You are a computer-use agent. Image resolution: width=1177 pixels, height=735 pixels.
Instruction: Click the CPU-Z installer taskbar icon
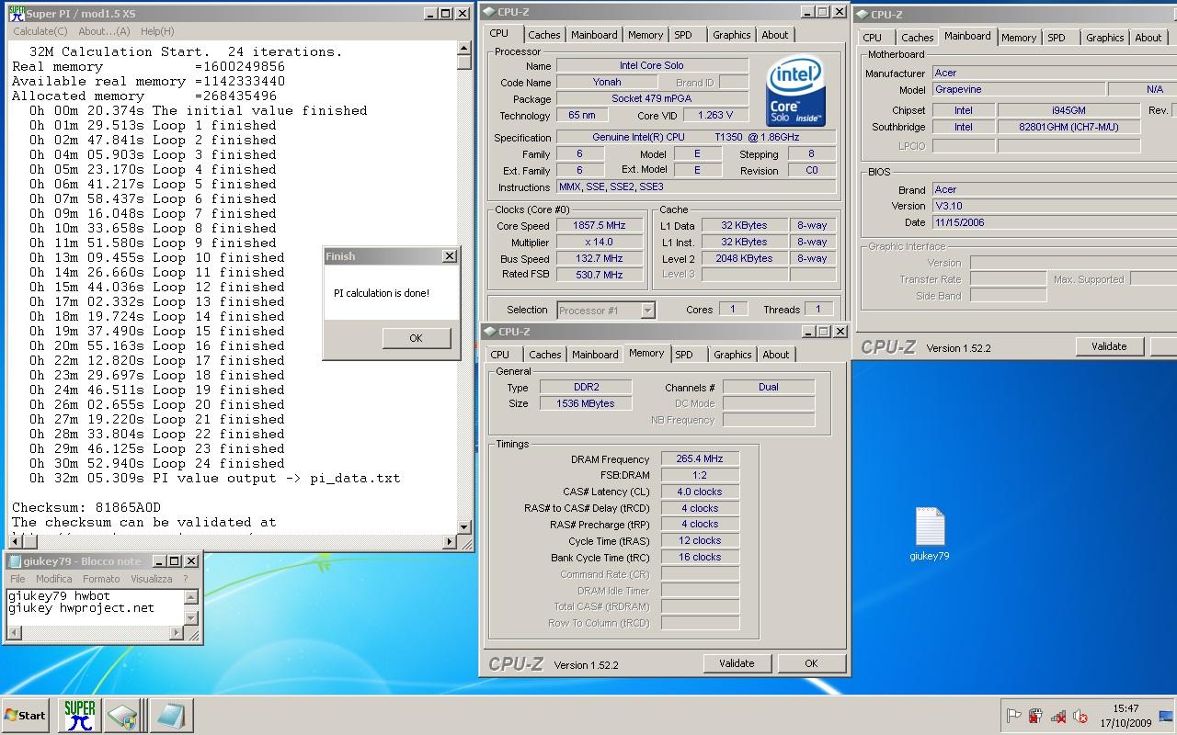[122, 716]
